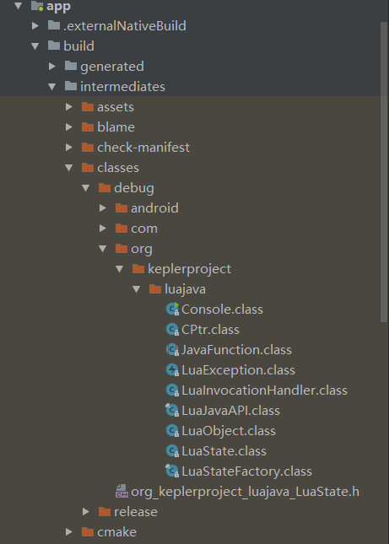Expand the generated folder

point(52,66)
